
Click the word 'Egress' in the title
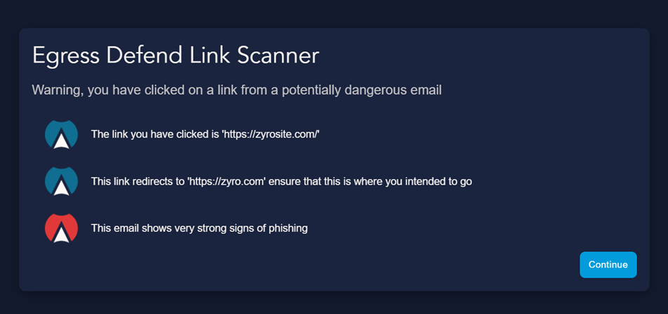[67, 56]
